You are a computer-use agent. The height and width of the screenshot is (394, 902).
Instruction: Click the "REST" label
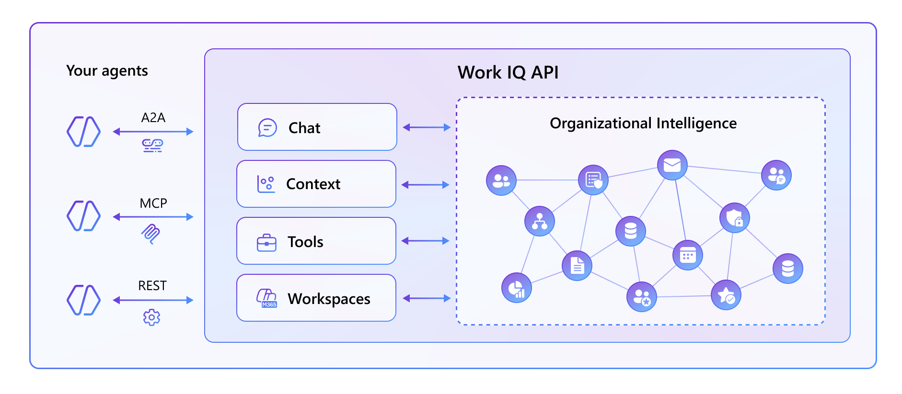click(152, 286)
